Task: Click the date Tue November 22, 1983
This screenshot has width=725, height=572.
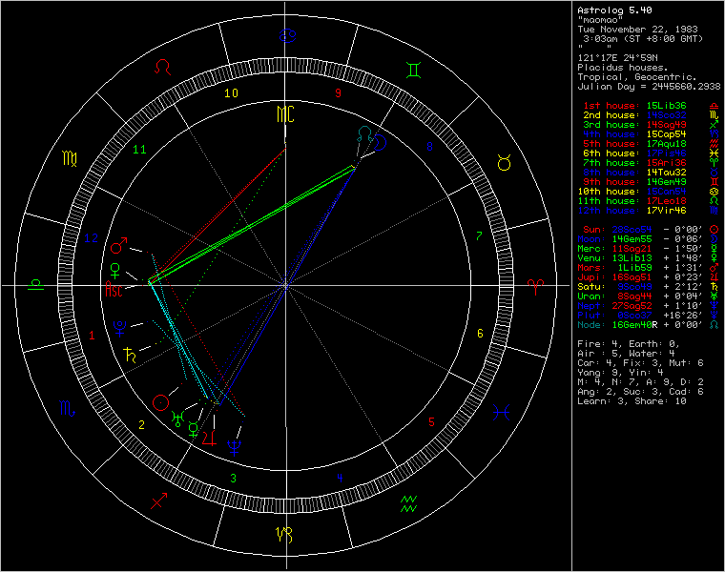Action: (x=637, y=30)
